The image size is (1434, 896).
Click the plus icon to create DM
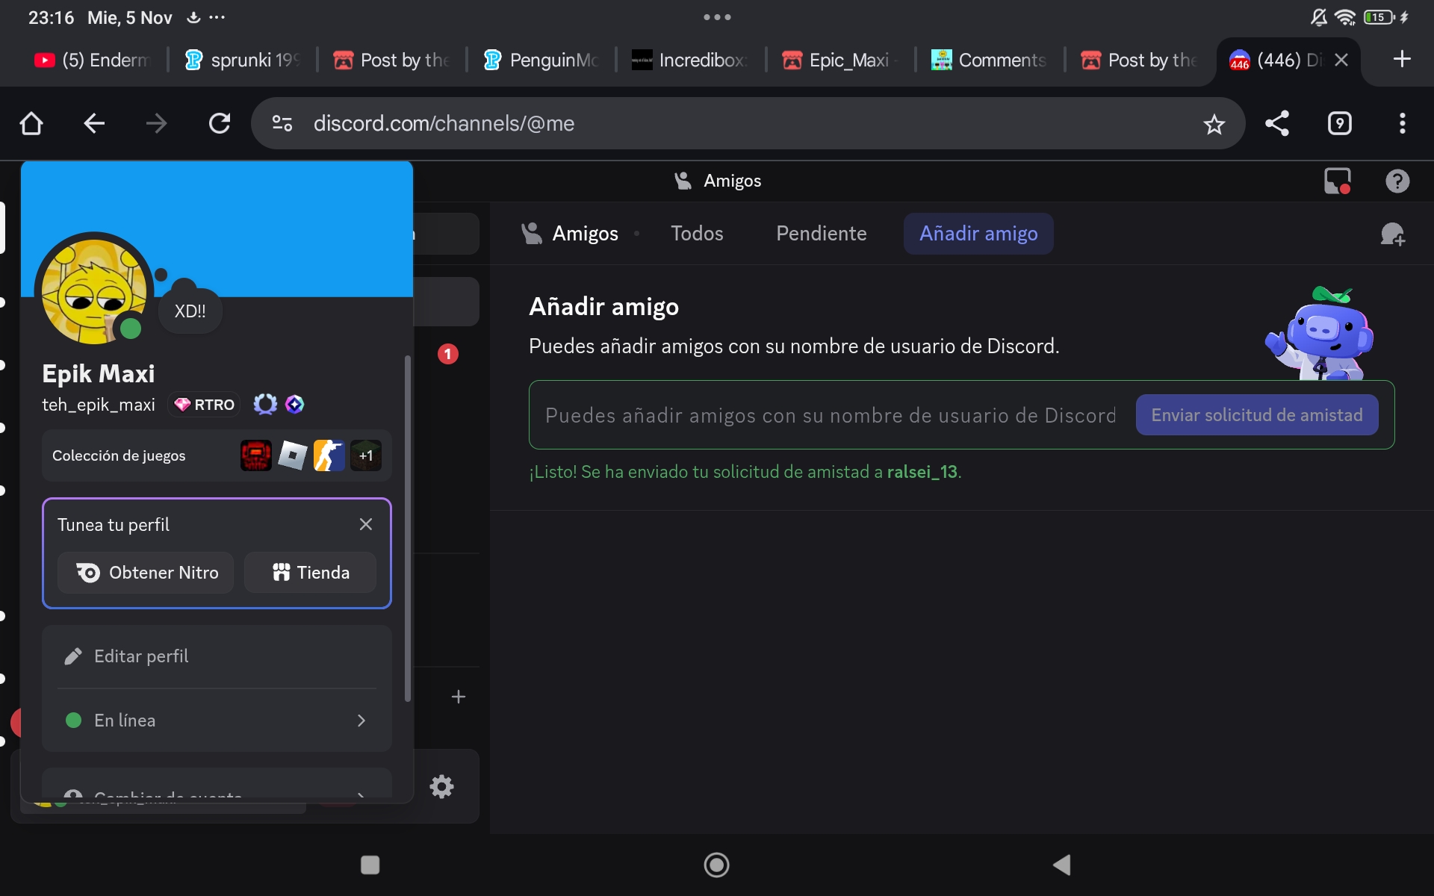pyautogui.click(x=458, y=697)
